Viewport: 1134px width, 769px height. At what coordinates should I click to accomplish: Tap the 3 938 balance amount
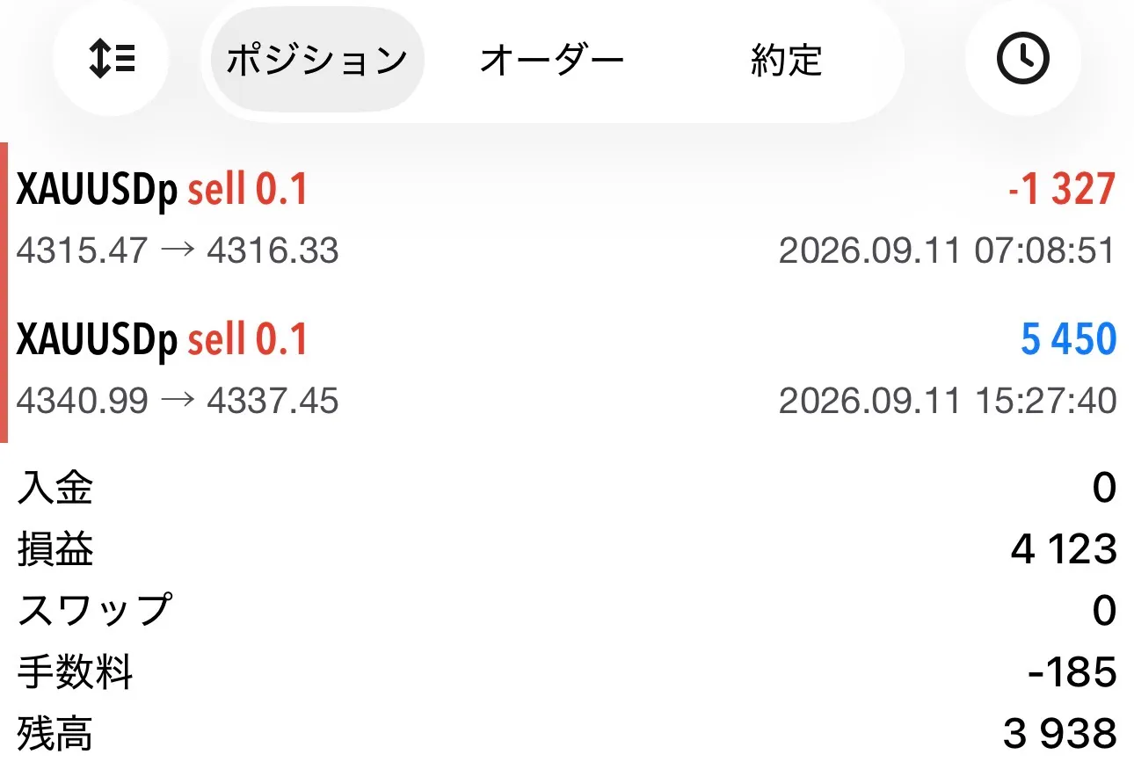coord(1059,734)
